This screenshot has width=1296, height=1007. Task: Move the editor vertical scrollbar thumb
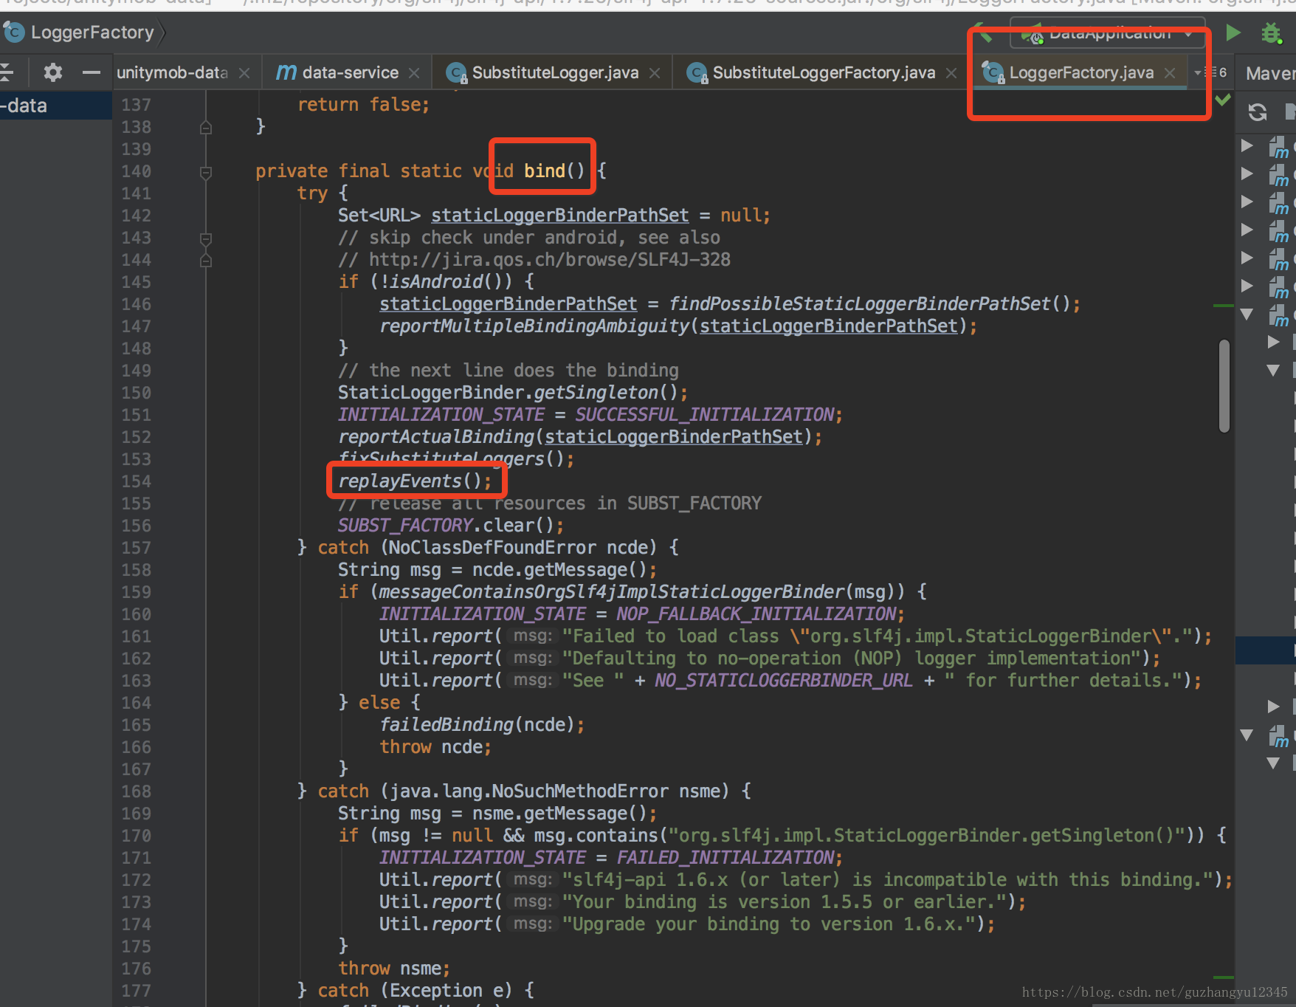coord(1224,385)
